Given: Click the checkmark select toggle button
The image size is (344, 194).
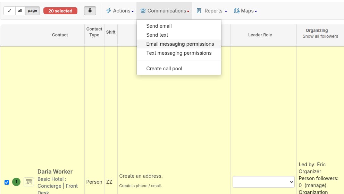Looking at the screenshot, I should (x=9, y=11).
